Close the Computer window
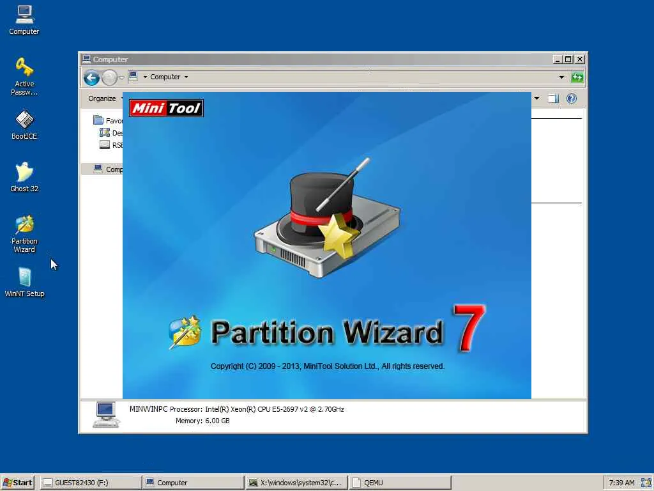The width and height of the screenshot is (654, 491). point(579,59)
